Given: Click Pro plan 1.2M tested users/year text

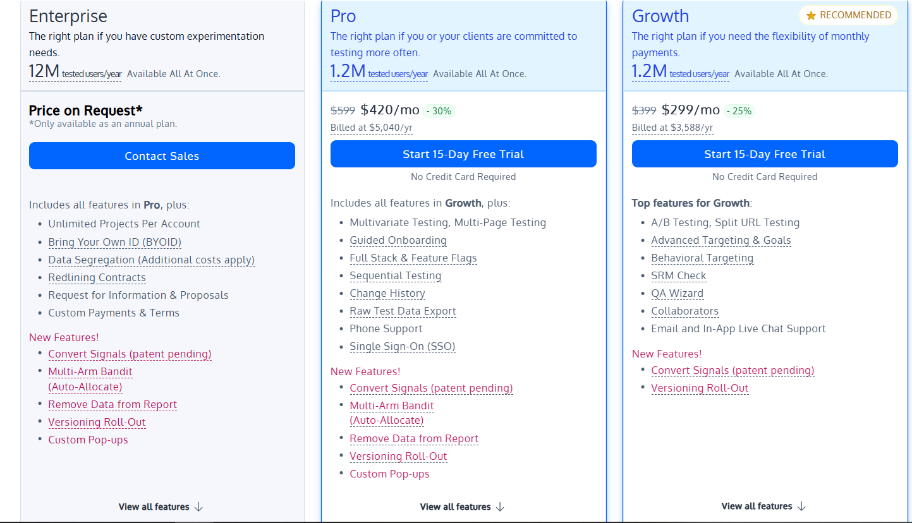Looking at the screenshot, I should pyautogui.click(x=379, y=73).
